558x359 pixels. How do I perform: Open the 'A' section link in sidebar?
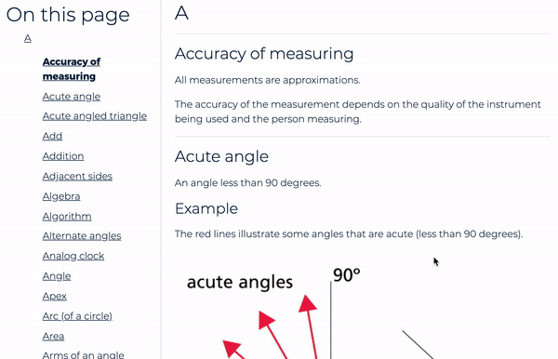point(27,38)
